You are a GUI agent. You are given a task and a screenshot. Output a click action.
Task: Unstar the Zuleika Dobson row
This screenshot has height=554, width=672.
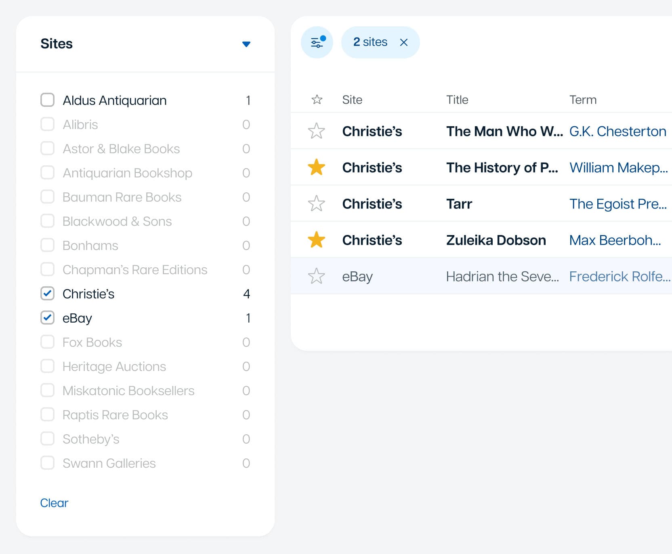[317, 240]
